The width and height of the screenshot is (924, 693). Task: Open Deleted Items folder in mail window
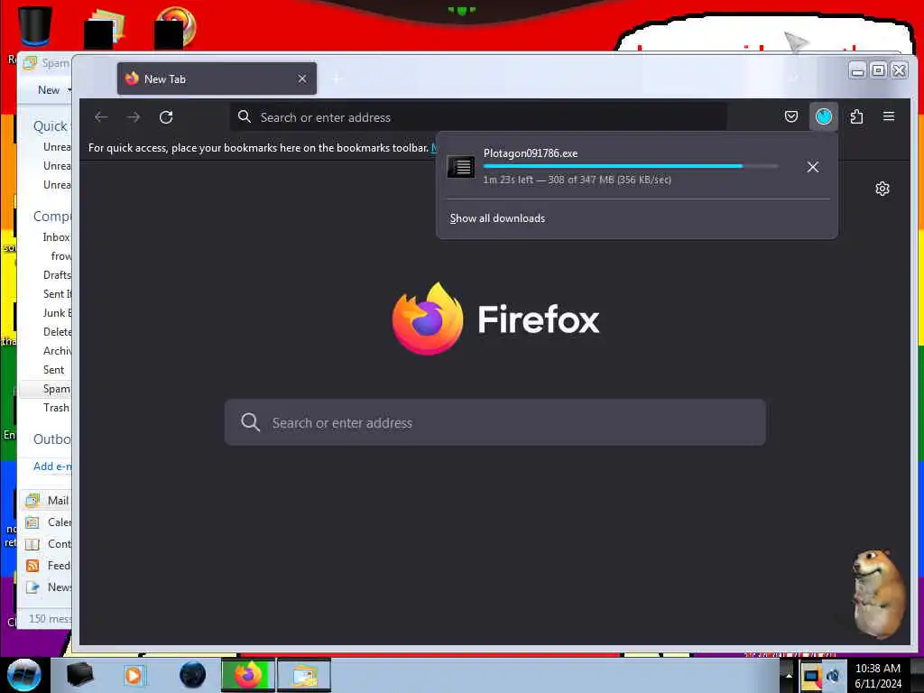coord(57,332)
